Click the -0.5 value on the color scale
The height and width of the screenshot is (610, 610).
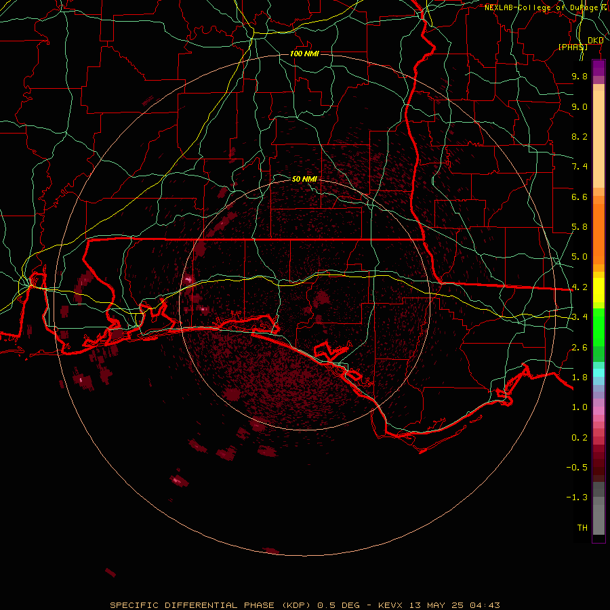[x=577, y=468]
